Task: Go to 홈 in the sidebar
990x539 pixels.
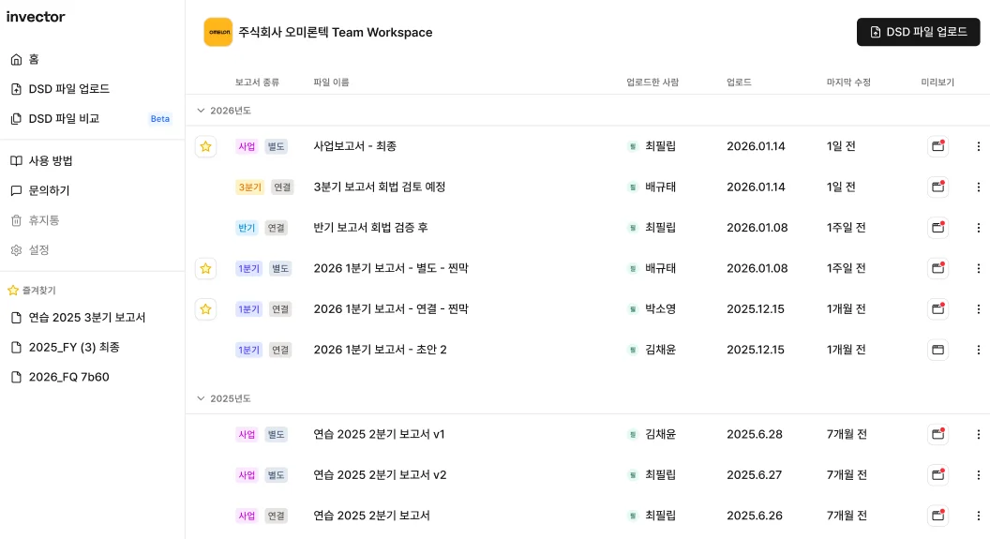Action: pos(34,59)
